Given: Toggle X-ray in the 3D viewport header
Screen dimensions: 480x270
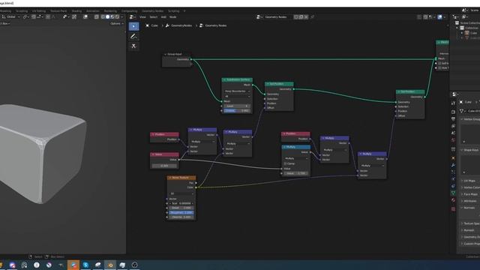Looking at the screenshot, I should (97, 16).
